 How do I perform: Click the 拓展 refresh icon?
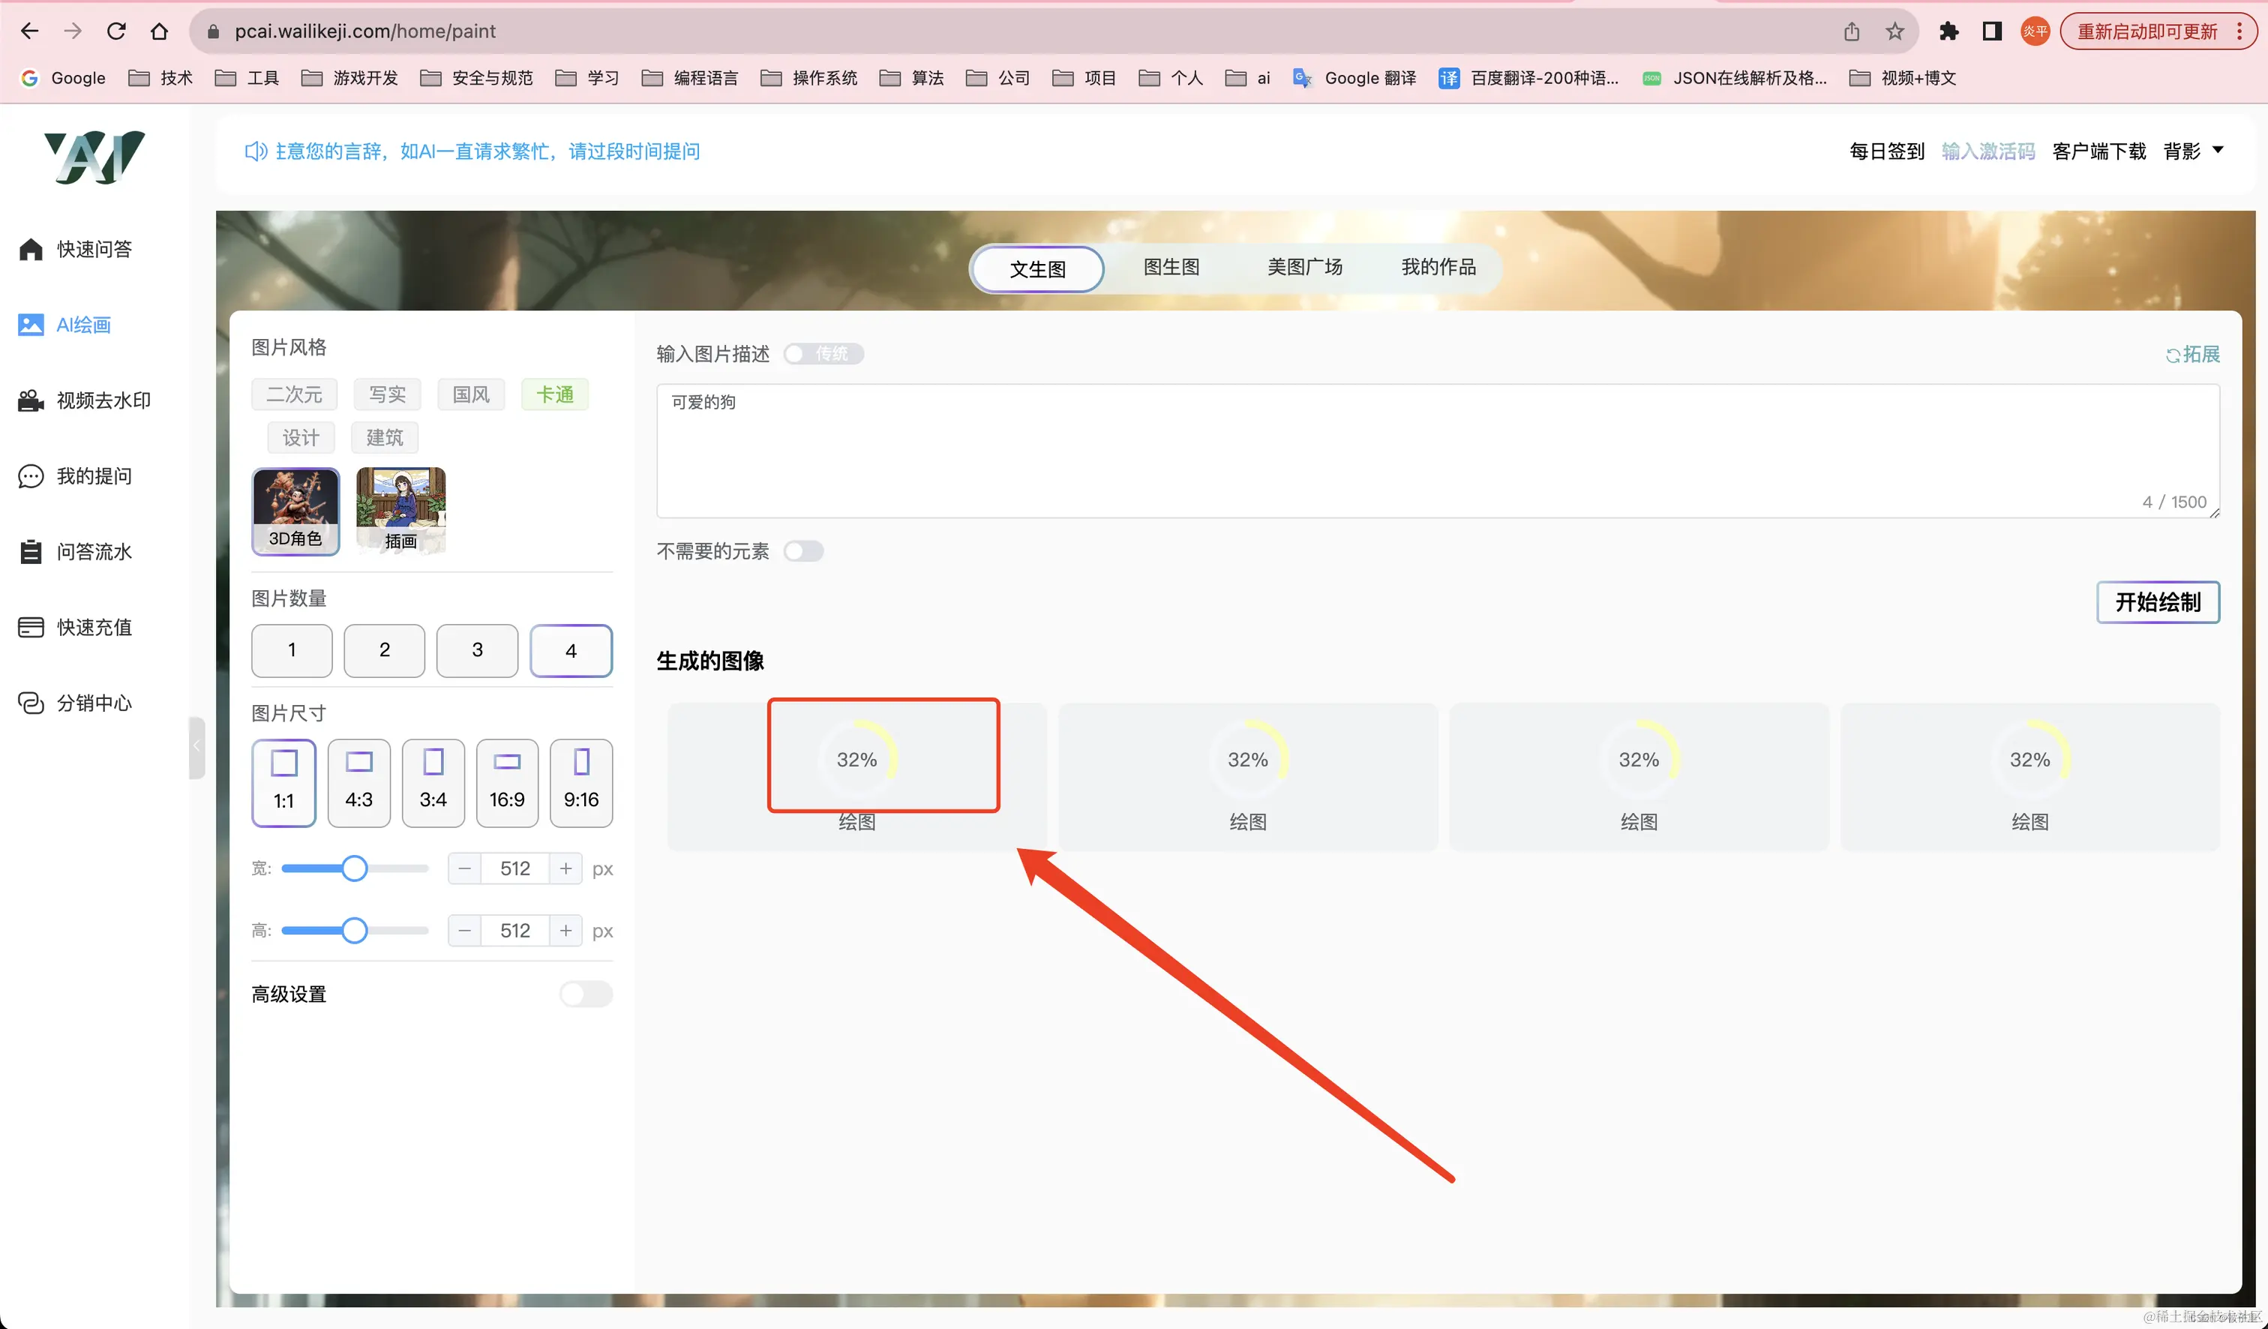[x=2172, y=355]
